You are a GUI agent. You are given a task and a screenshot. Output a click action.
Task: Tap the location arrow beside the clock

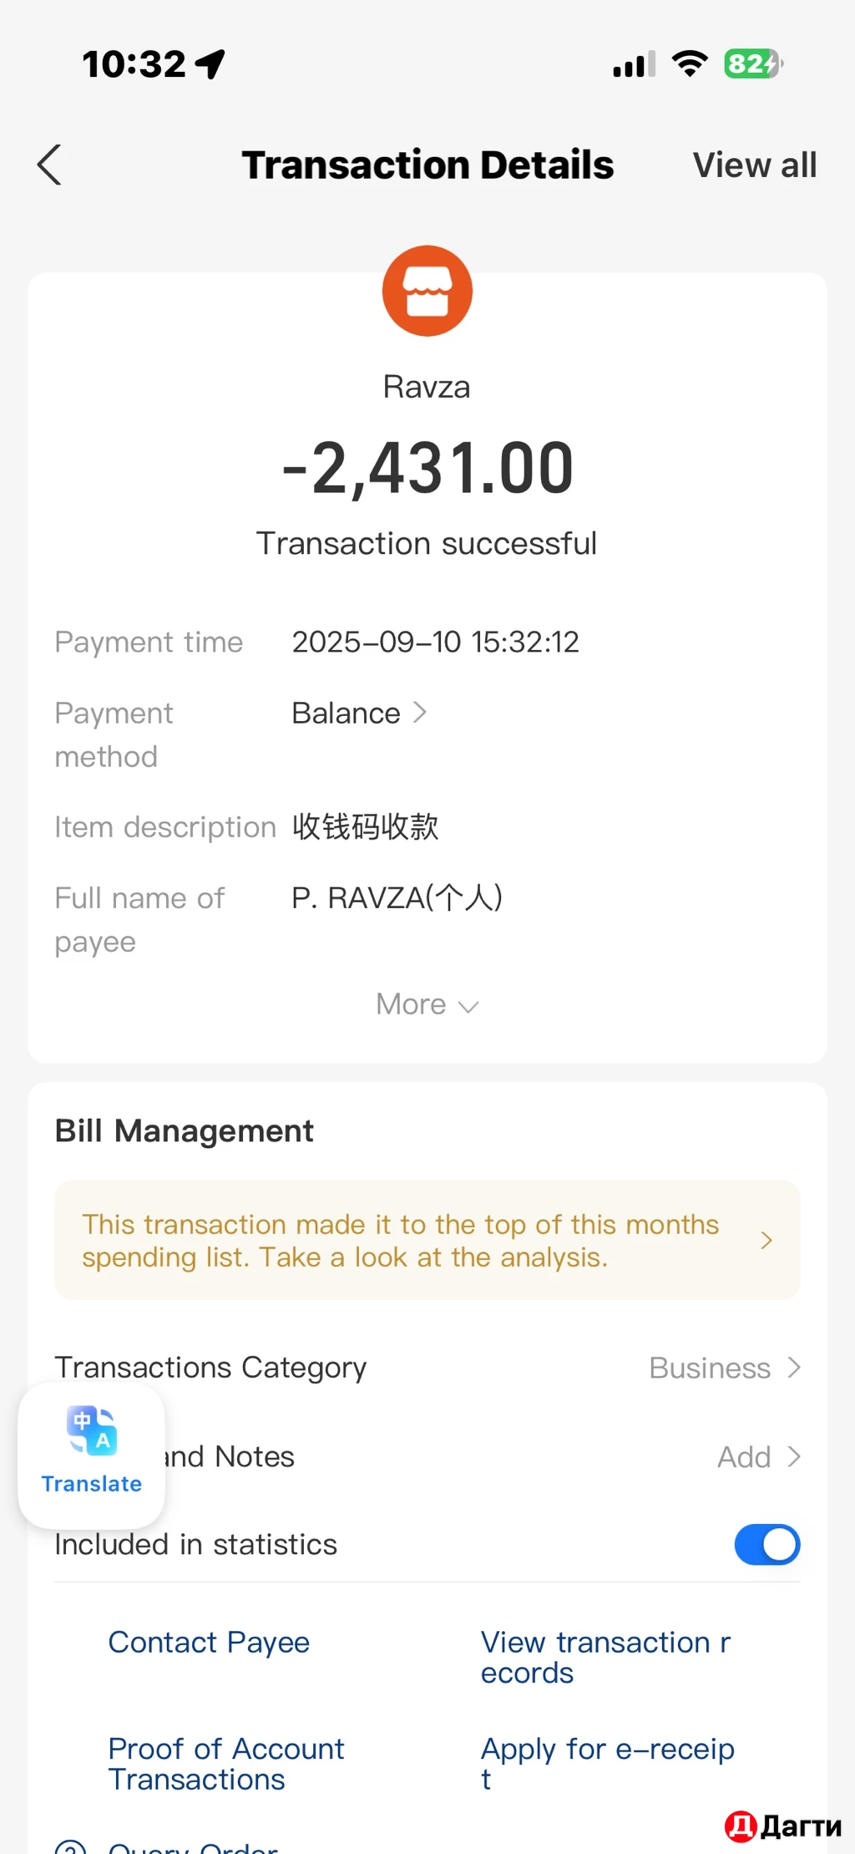[x=210, y=63]
